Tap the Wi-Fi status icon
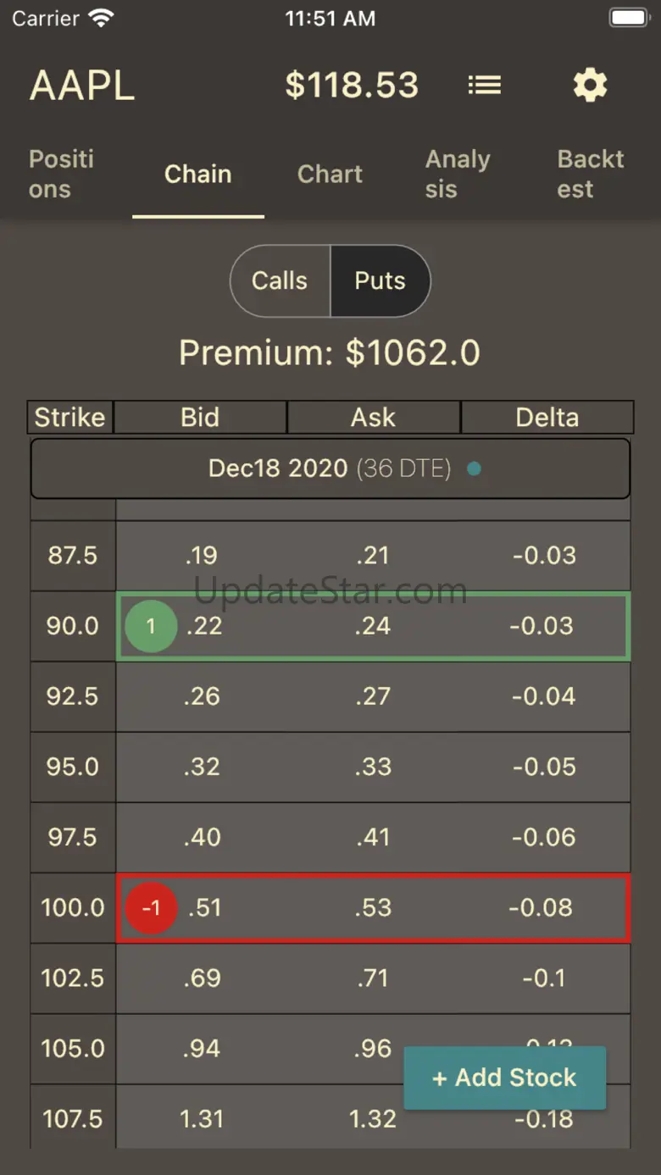Viewport: 661px width, 1175px height. [x=101, y=19]
